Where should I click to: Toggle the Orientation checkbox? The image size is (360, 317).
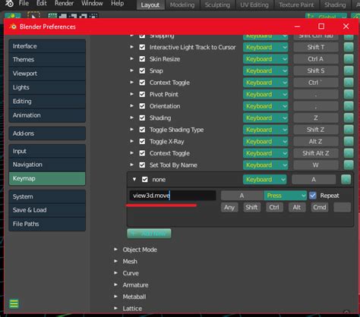142,106
